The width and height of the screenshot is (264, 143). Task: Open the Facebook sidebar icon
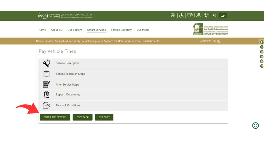[x=261, y=42]
